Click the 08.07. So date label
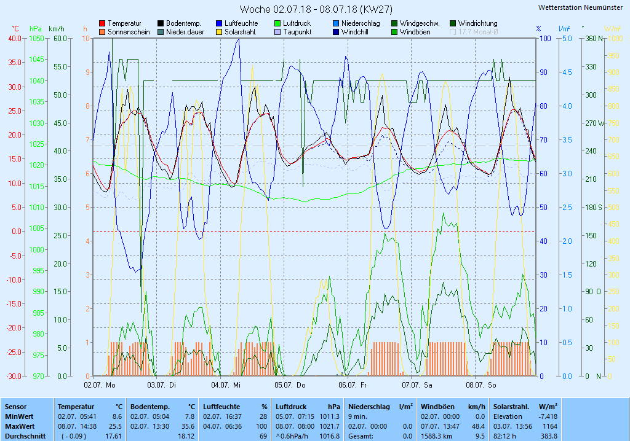 point(481,385)
